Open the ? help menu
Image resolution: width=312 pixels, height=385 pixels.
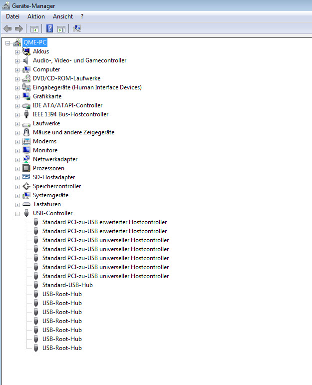pos(82,16)
